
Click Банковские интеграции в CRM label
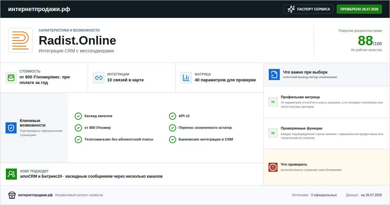point(206,139)
